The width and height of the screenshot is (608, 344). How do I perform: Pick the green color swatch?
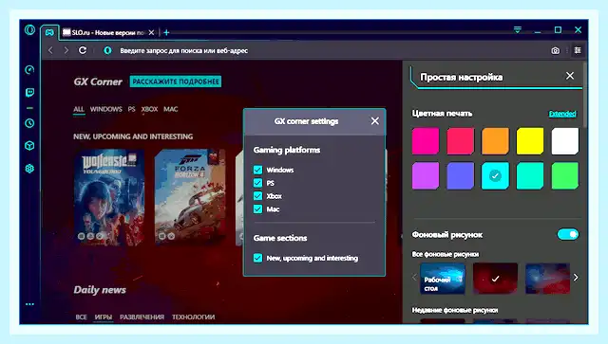click(x=565, y=175)
